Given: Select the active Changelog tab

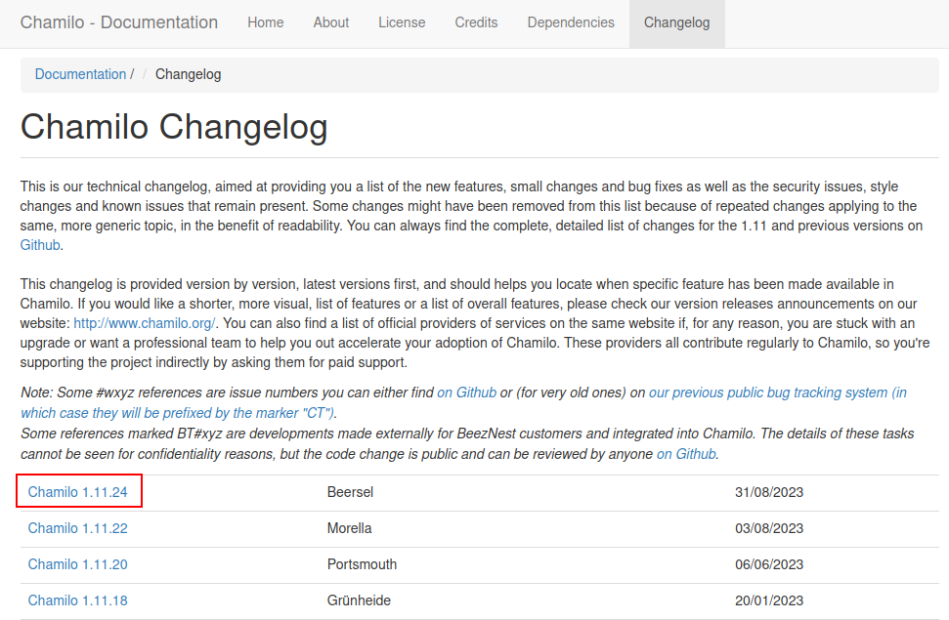Looking at the screenshot, I should coord(676,22).
